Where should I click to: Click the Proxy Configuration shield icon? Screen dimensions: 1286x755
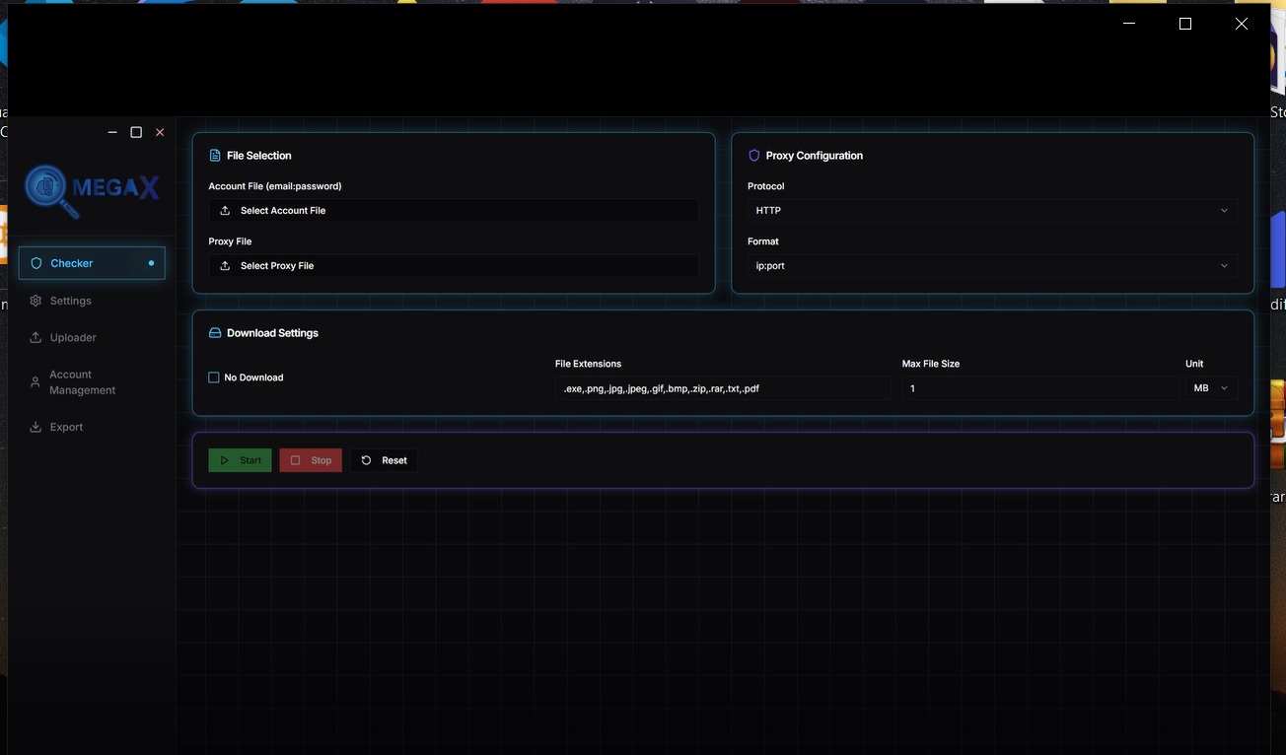754,156
